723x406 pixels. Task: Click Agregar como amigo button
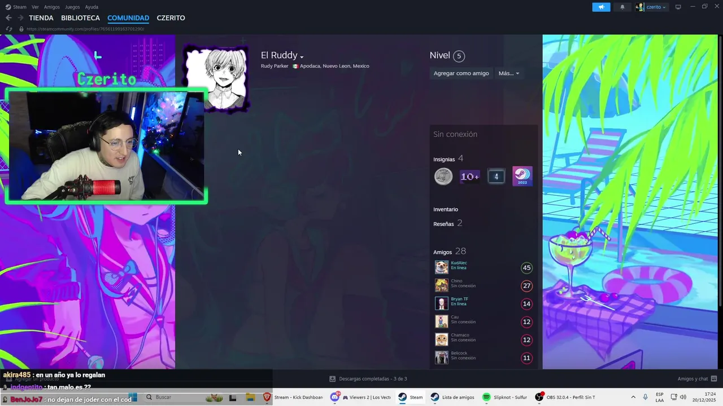(461, 73)
